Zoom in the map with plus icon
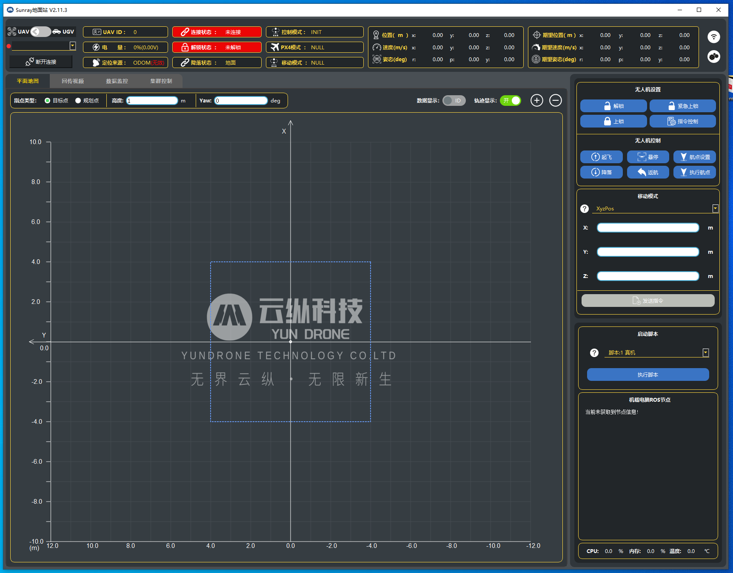The image size is (733, 573). 537,100
